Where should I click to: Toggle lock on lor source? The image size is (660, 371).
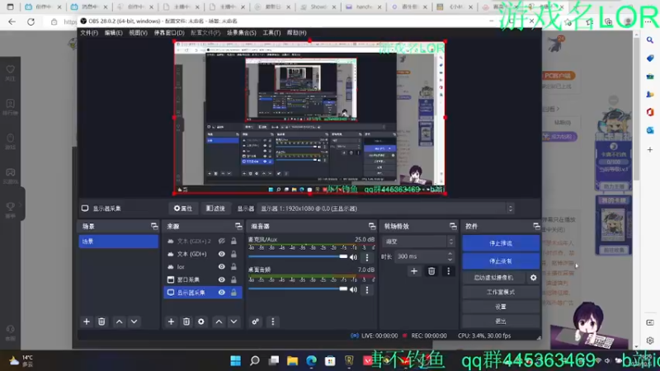click(x=233, y=266)
